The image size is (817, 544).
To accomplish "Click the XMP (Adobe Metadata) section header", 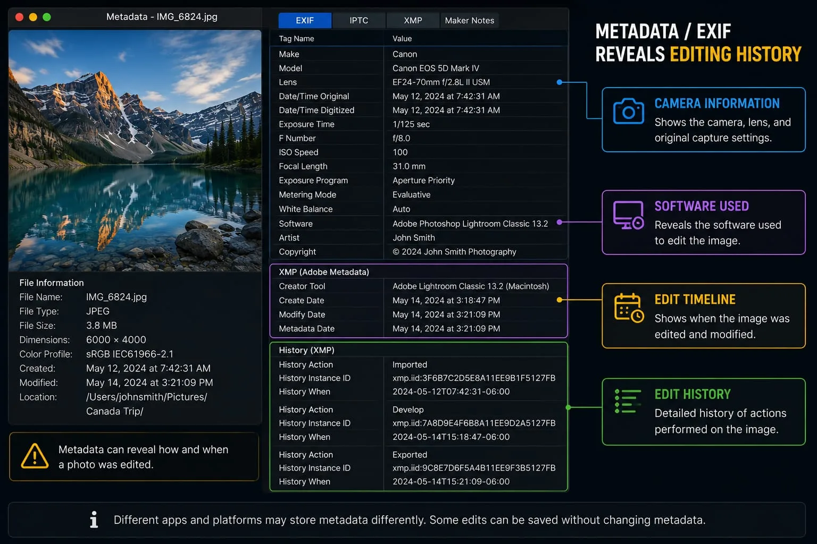I will click(324, 272).
